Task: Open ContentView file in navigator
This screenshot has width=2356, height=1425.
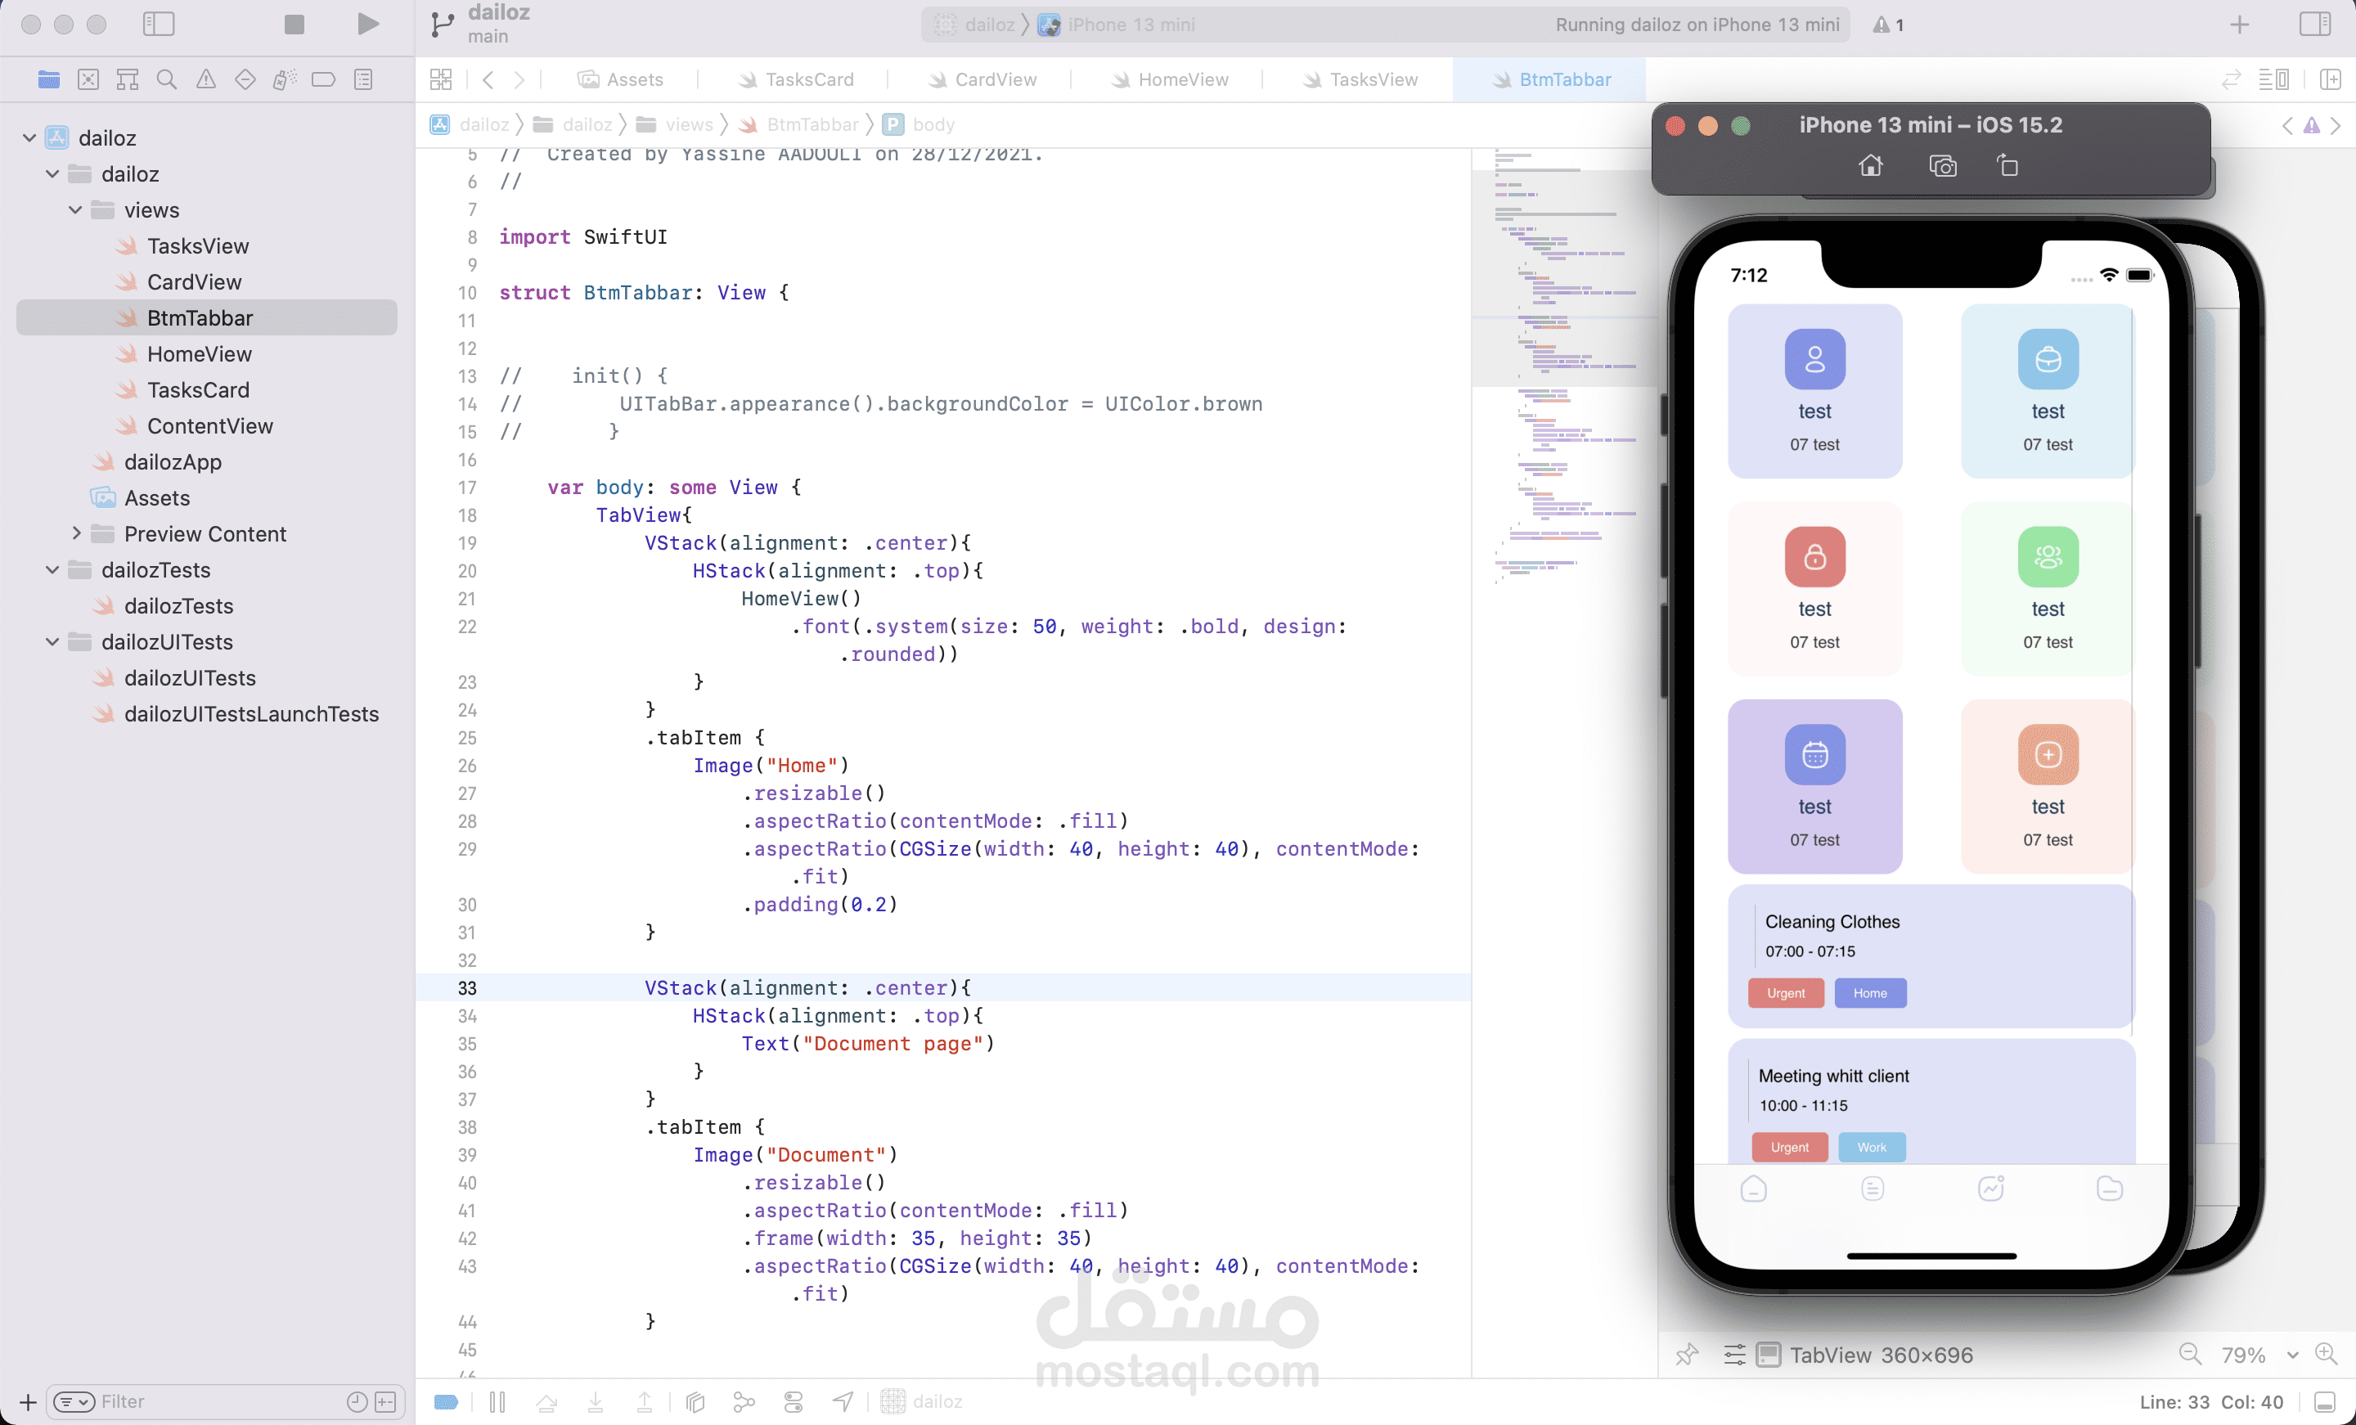Action: pyautogui.click(x=209, y=425)
